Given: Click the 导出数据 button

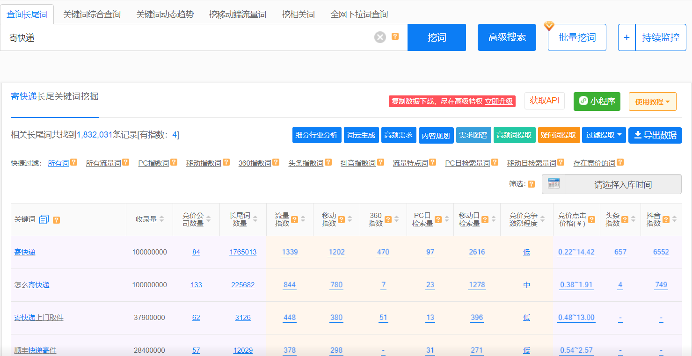Looking at the screenshot, I should [x=655, y=135].
